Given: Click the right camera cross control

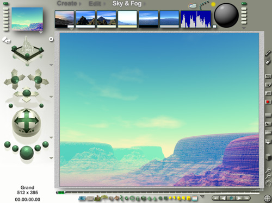Looking at the screenshot, I should 38,79.
